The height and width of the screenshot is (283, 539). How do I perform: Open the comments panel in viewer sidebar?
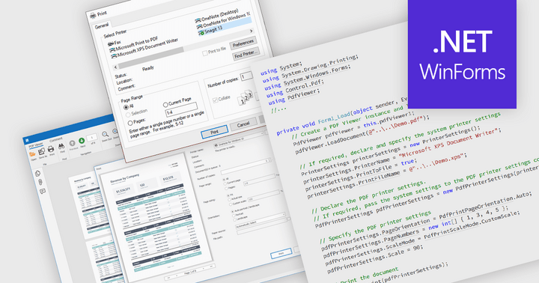pyautogui.click(x=42, y=191)
